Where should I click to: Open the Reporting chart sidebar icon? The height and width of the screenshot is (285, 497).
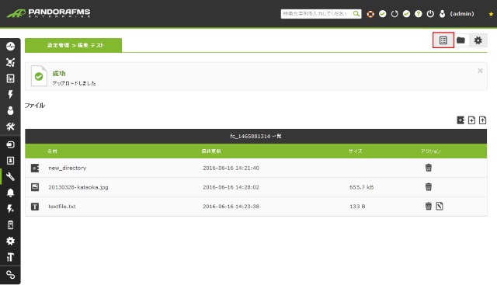(10, 78)
